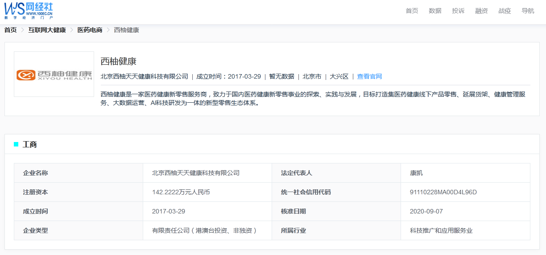
Task: Click 北京西柚天天健康科技有限公司 in the company header
Action: [145, 76]
